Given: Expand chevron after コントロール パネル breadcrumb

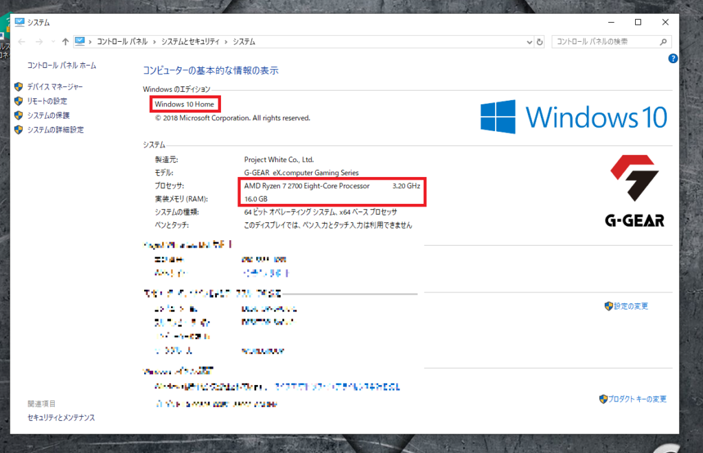Looking at the screenshot, I should [x=154, y=42].
